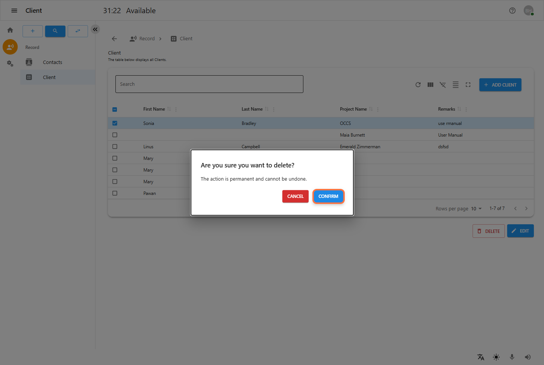Check the Linus Campbell row checkbox

click(115, 147)
